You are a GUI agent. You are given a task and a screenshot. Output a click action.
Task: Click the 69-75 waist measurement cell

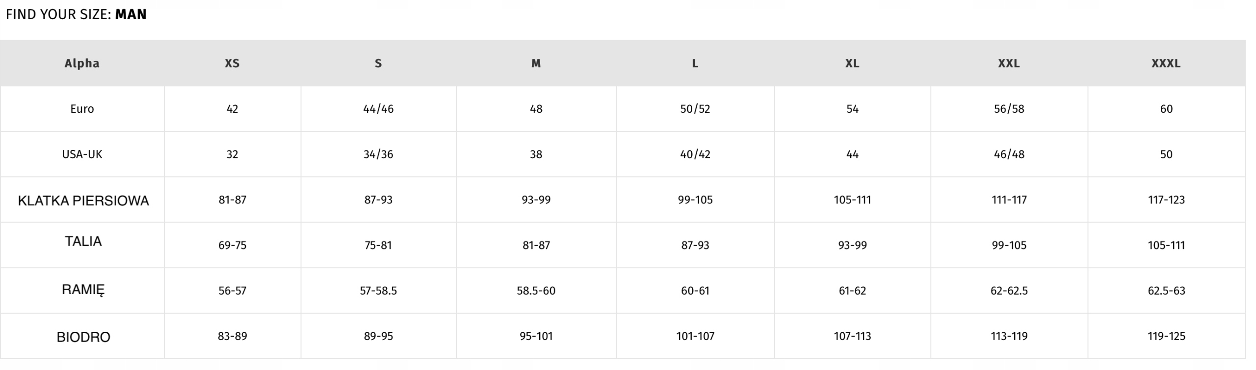[232, 245]
